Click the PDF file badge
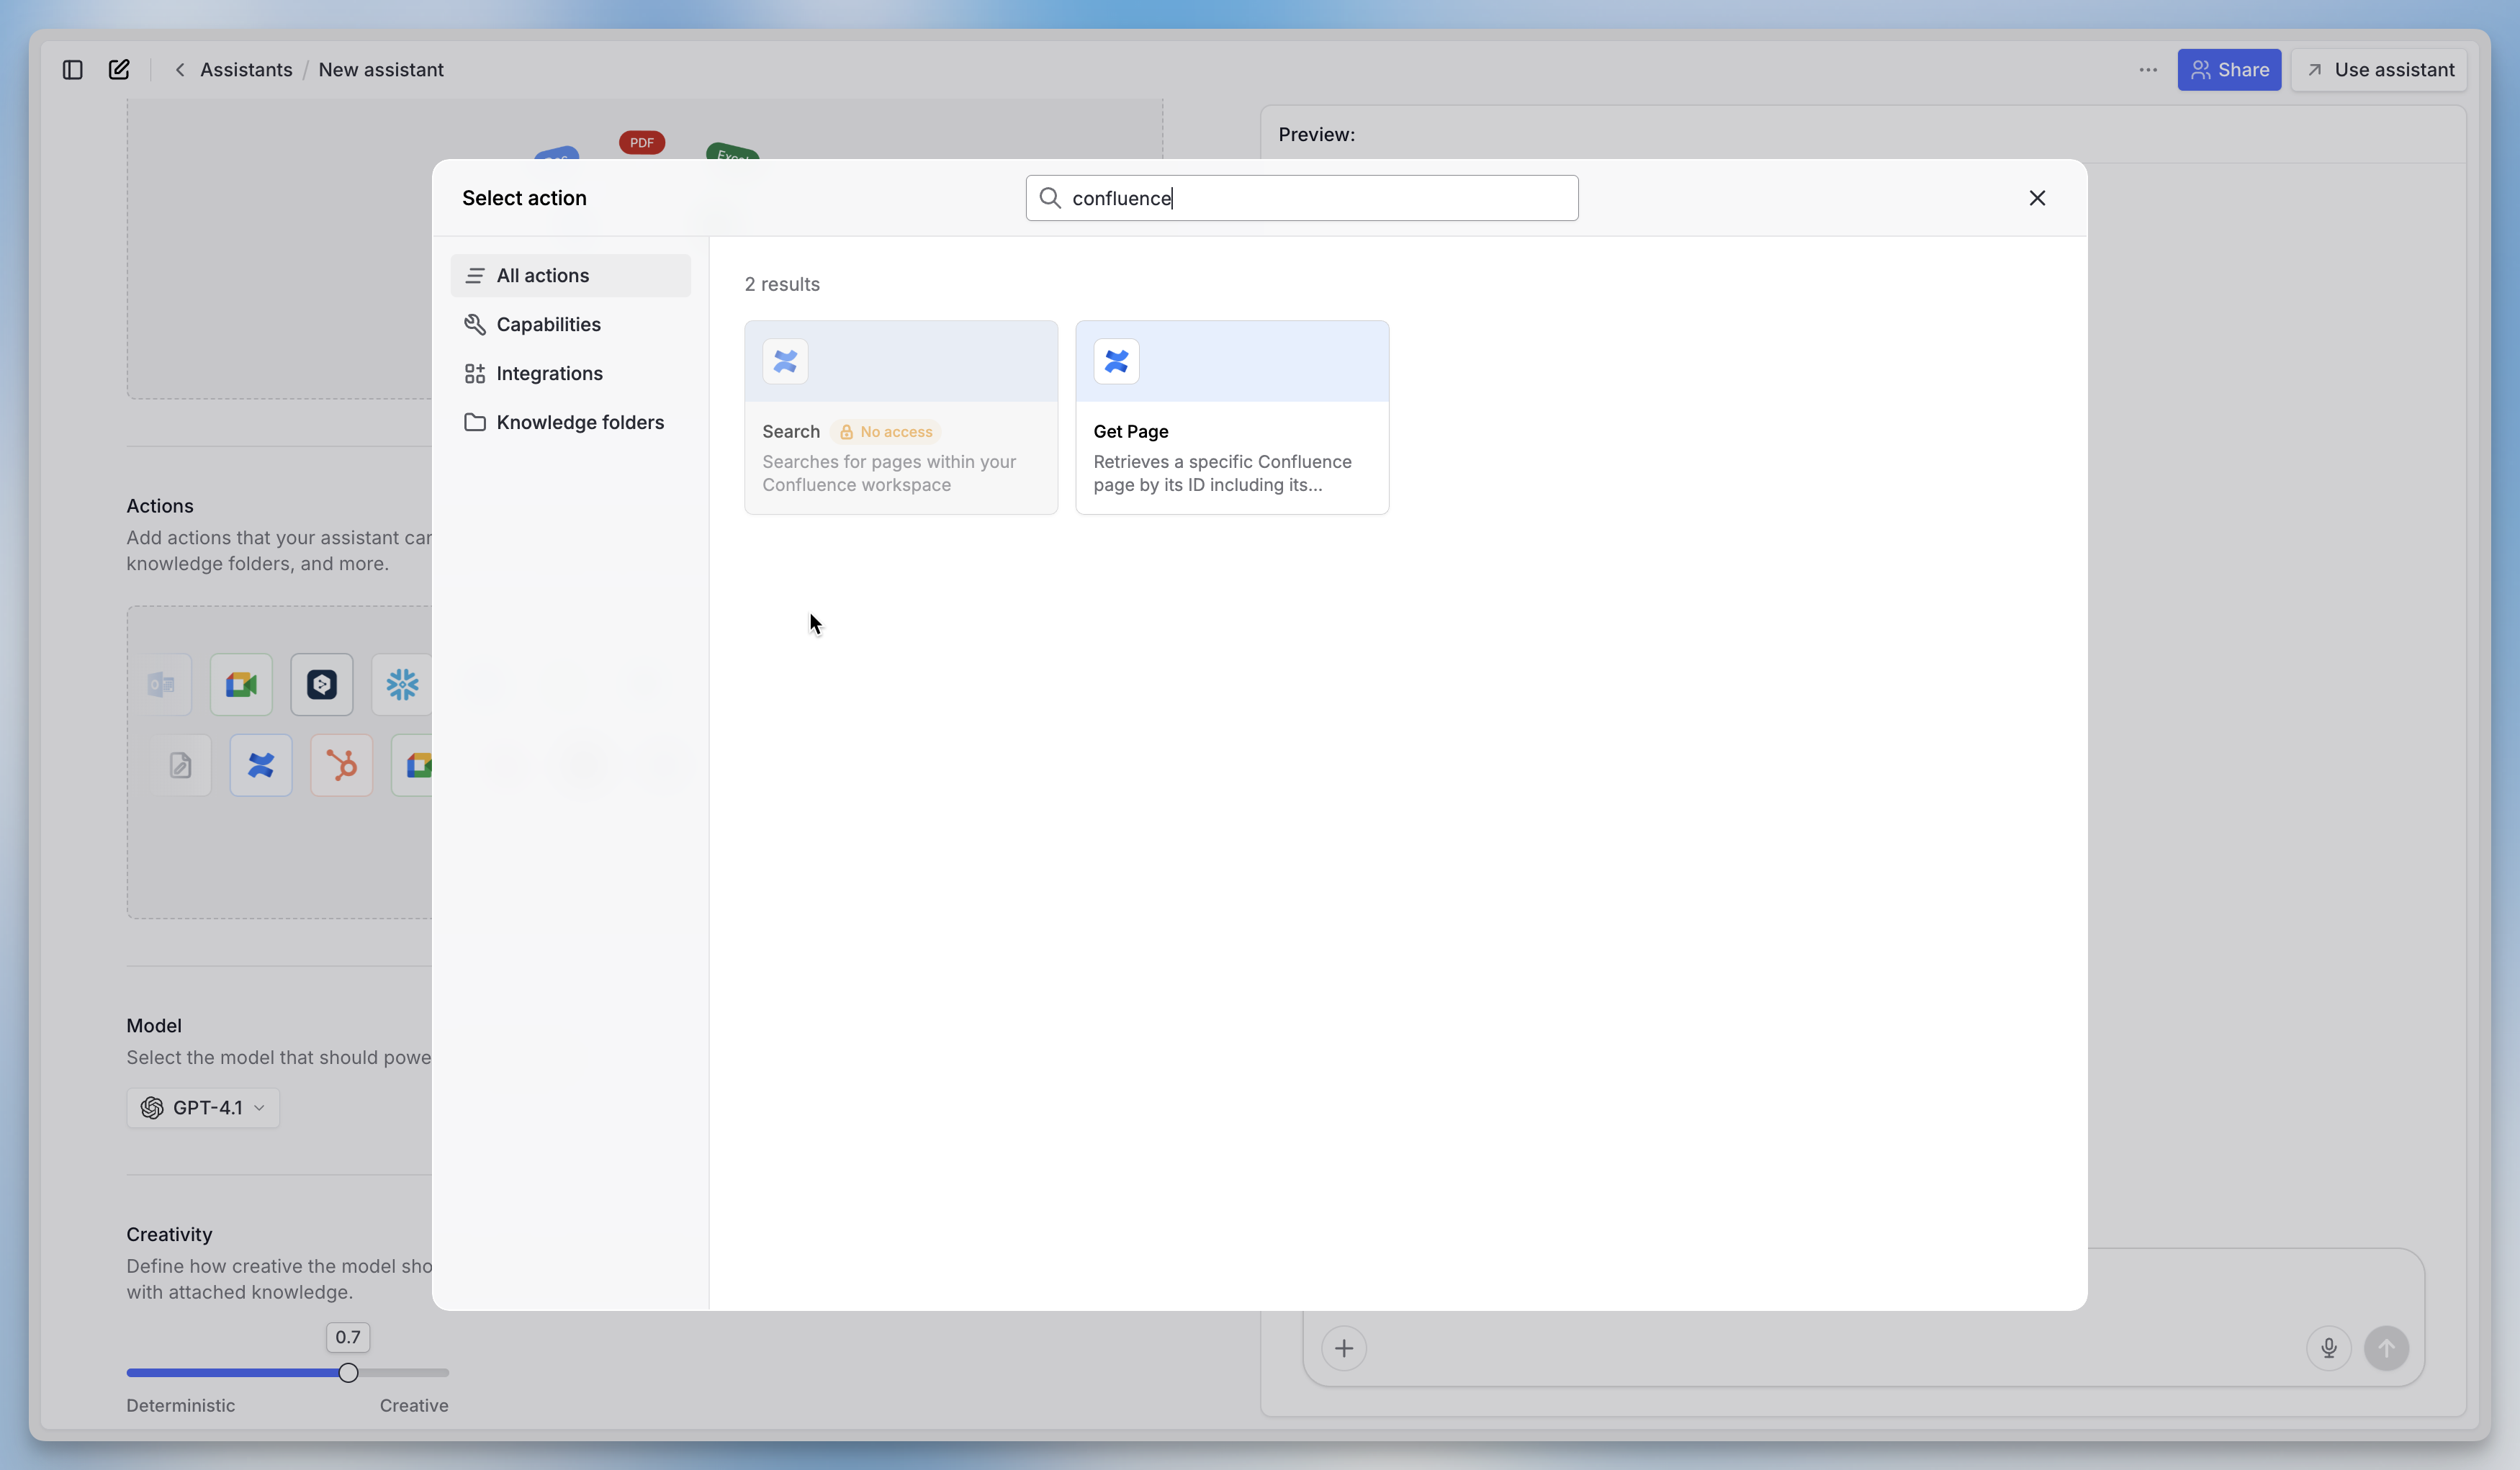Image resolution: width=2520 pixels, height=1470 pixels. click(642, 143)
